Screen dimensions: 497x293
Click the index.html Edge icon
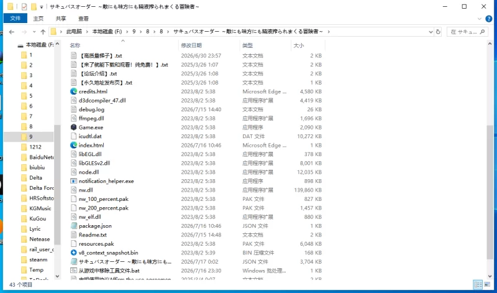[73, 145]
